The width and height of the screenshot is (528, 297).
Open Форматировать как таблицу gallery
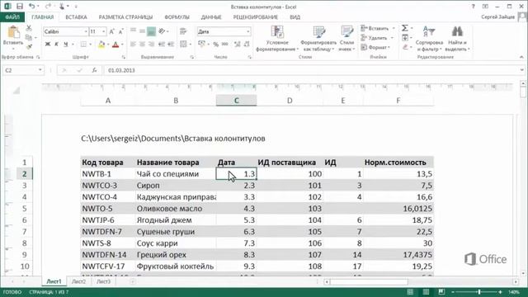coord(318,39)
